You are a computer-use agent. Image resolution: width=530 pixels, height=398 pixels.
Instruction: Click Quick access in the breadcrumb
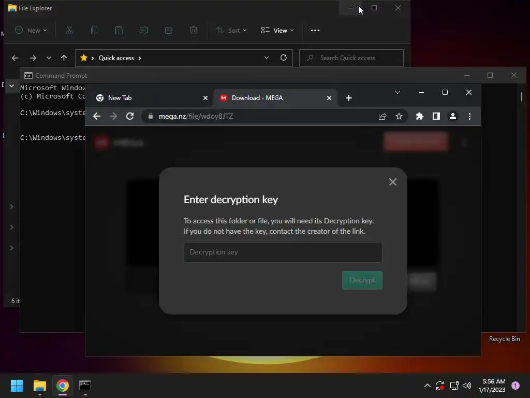(116, 58)
